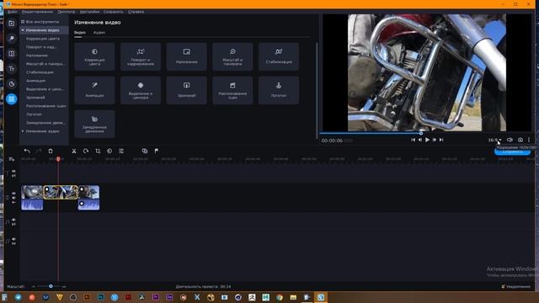The width and height of the screenshot is (539, 303).
Task: Toggle first audio track visibility eye
Action: click(13, 220)
